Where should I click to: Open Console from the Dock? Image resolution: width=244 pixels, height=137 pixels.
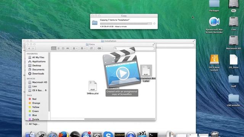[x=119, y=134]
